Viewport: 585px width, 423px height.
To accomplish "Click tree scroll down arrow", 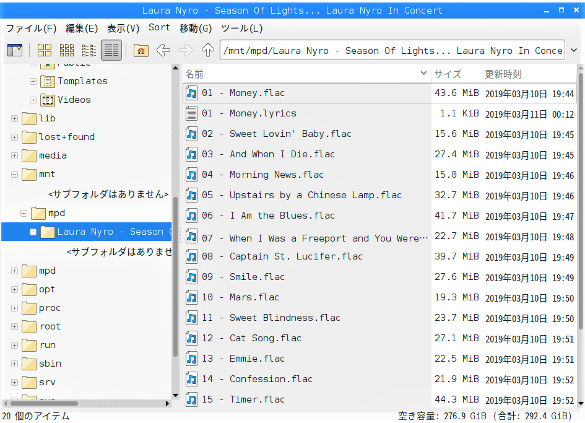I will click(175, 395).
